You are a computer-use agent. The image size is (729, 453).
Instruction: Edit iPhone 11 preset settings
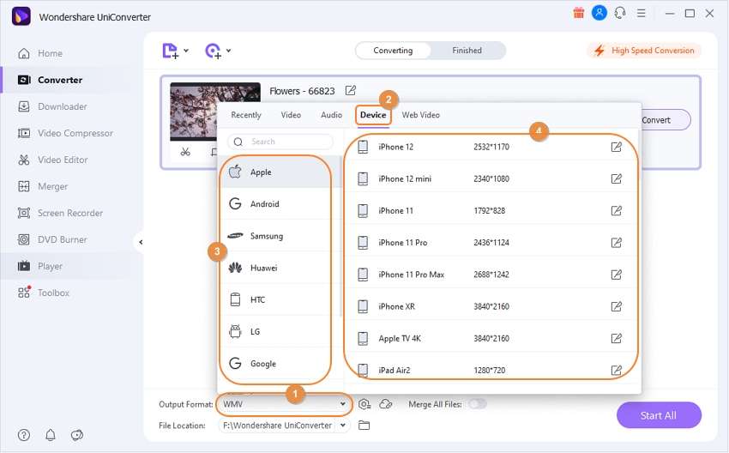click(x=616, y=211)
